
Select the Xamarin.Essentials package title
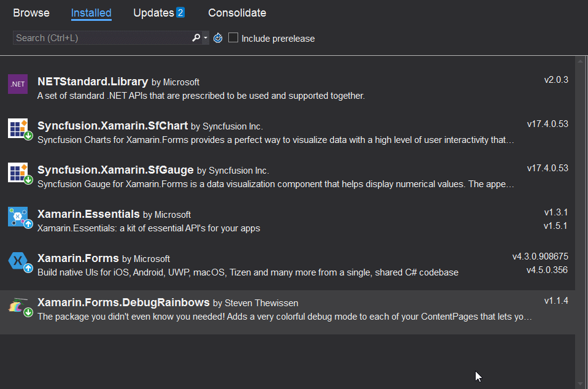click(x=88, y=214)
